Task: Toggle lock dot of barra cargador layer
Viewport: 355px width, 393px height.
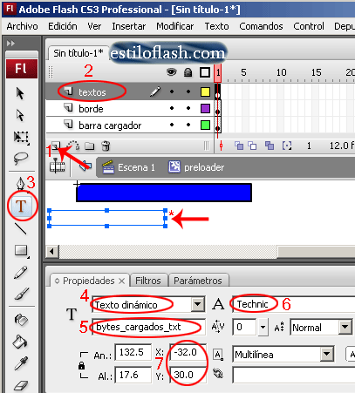Action: [x=188, y=125]
